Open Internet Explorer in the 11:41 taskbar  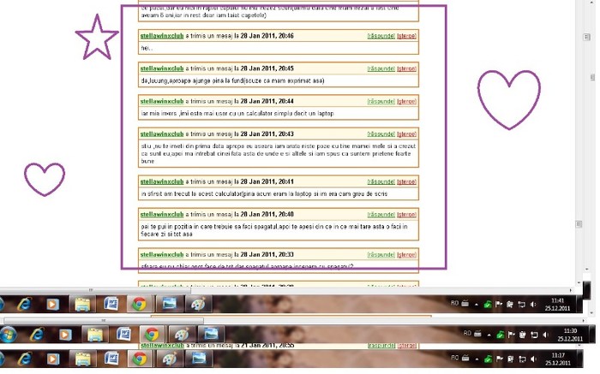coord(24,304)
